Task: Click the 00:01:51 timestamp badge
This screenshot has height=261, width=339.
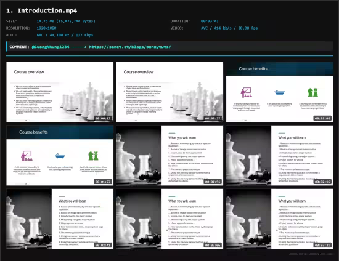Action: [x=213, y=182]
